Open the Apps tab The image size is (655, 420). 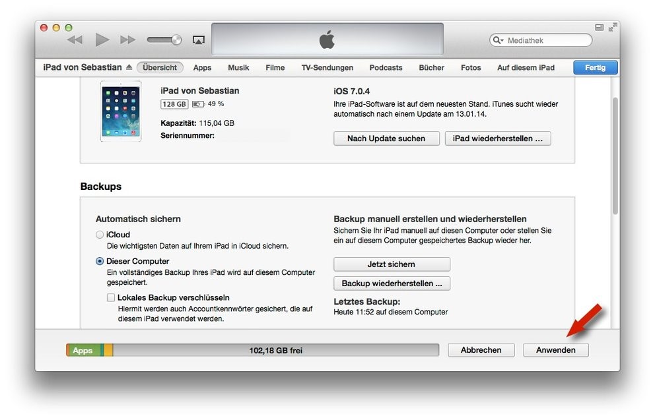click(x=202, y=67)
